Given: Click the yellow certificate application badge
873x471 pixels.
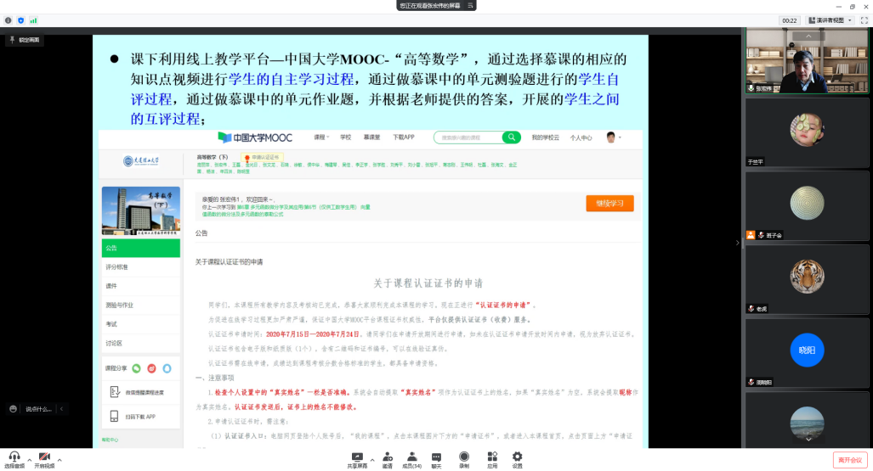Looking at the screenshot, I should 262,157.
